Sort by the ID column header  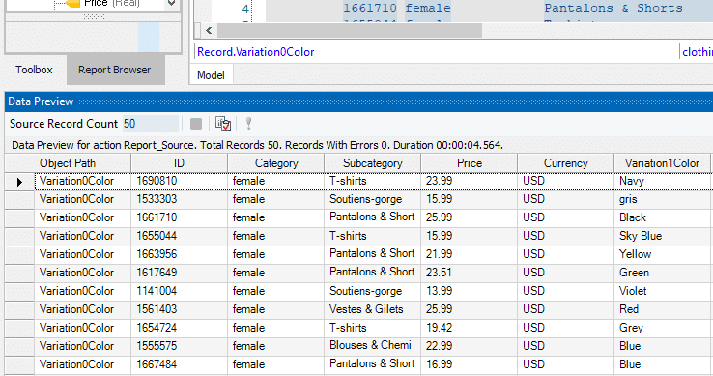[x=179, y=163]
